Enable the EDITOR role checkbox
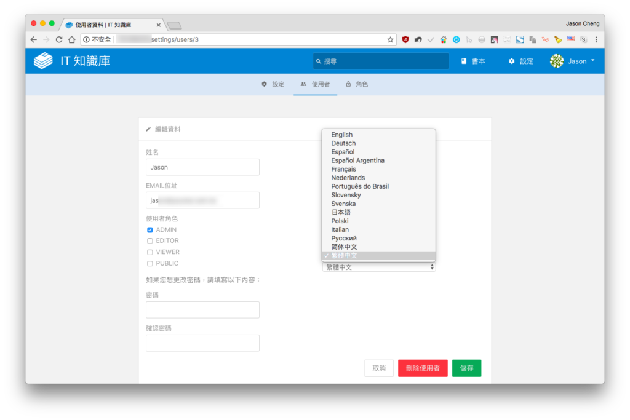 150,240
